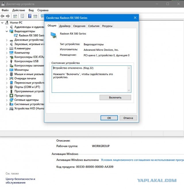Screen dimensions: 184x189
Task: Click the Очереди печати printer icon
Action: pos(11,78)
